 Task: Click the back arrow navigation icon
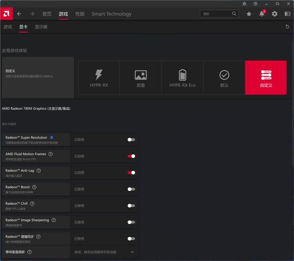click(19, 14)
